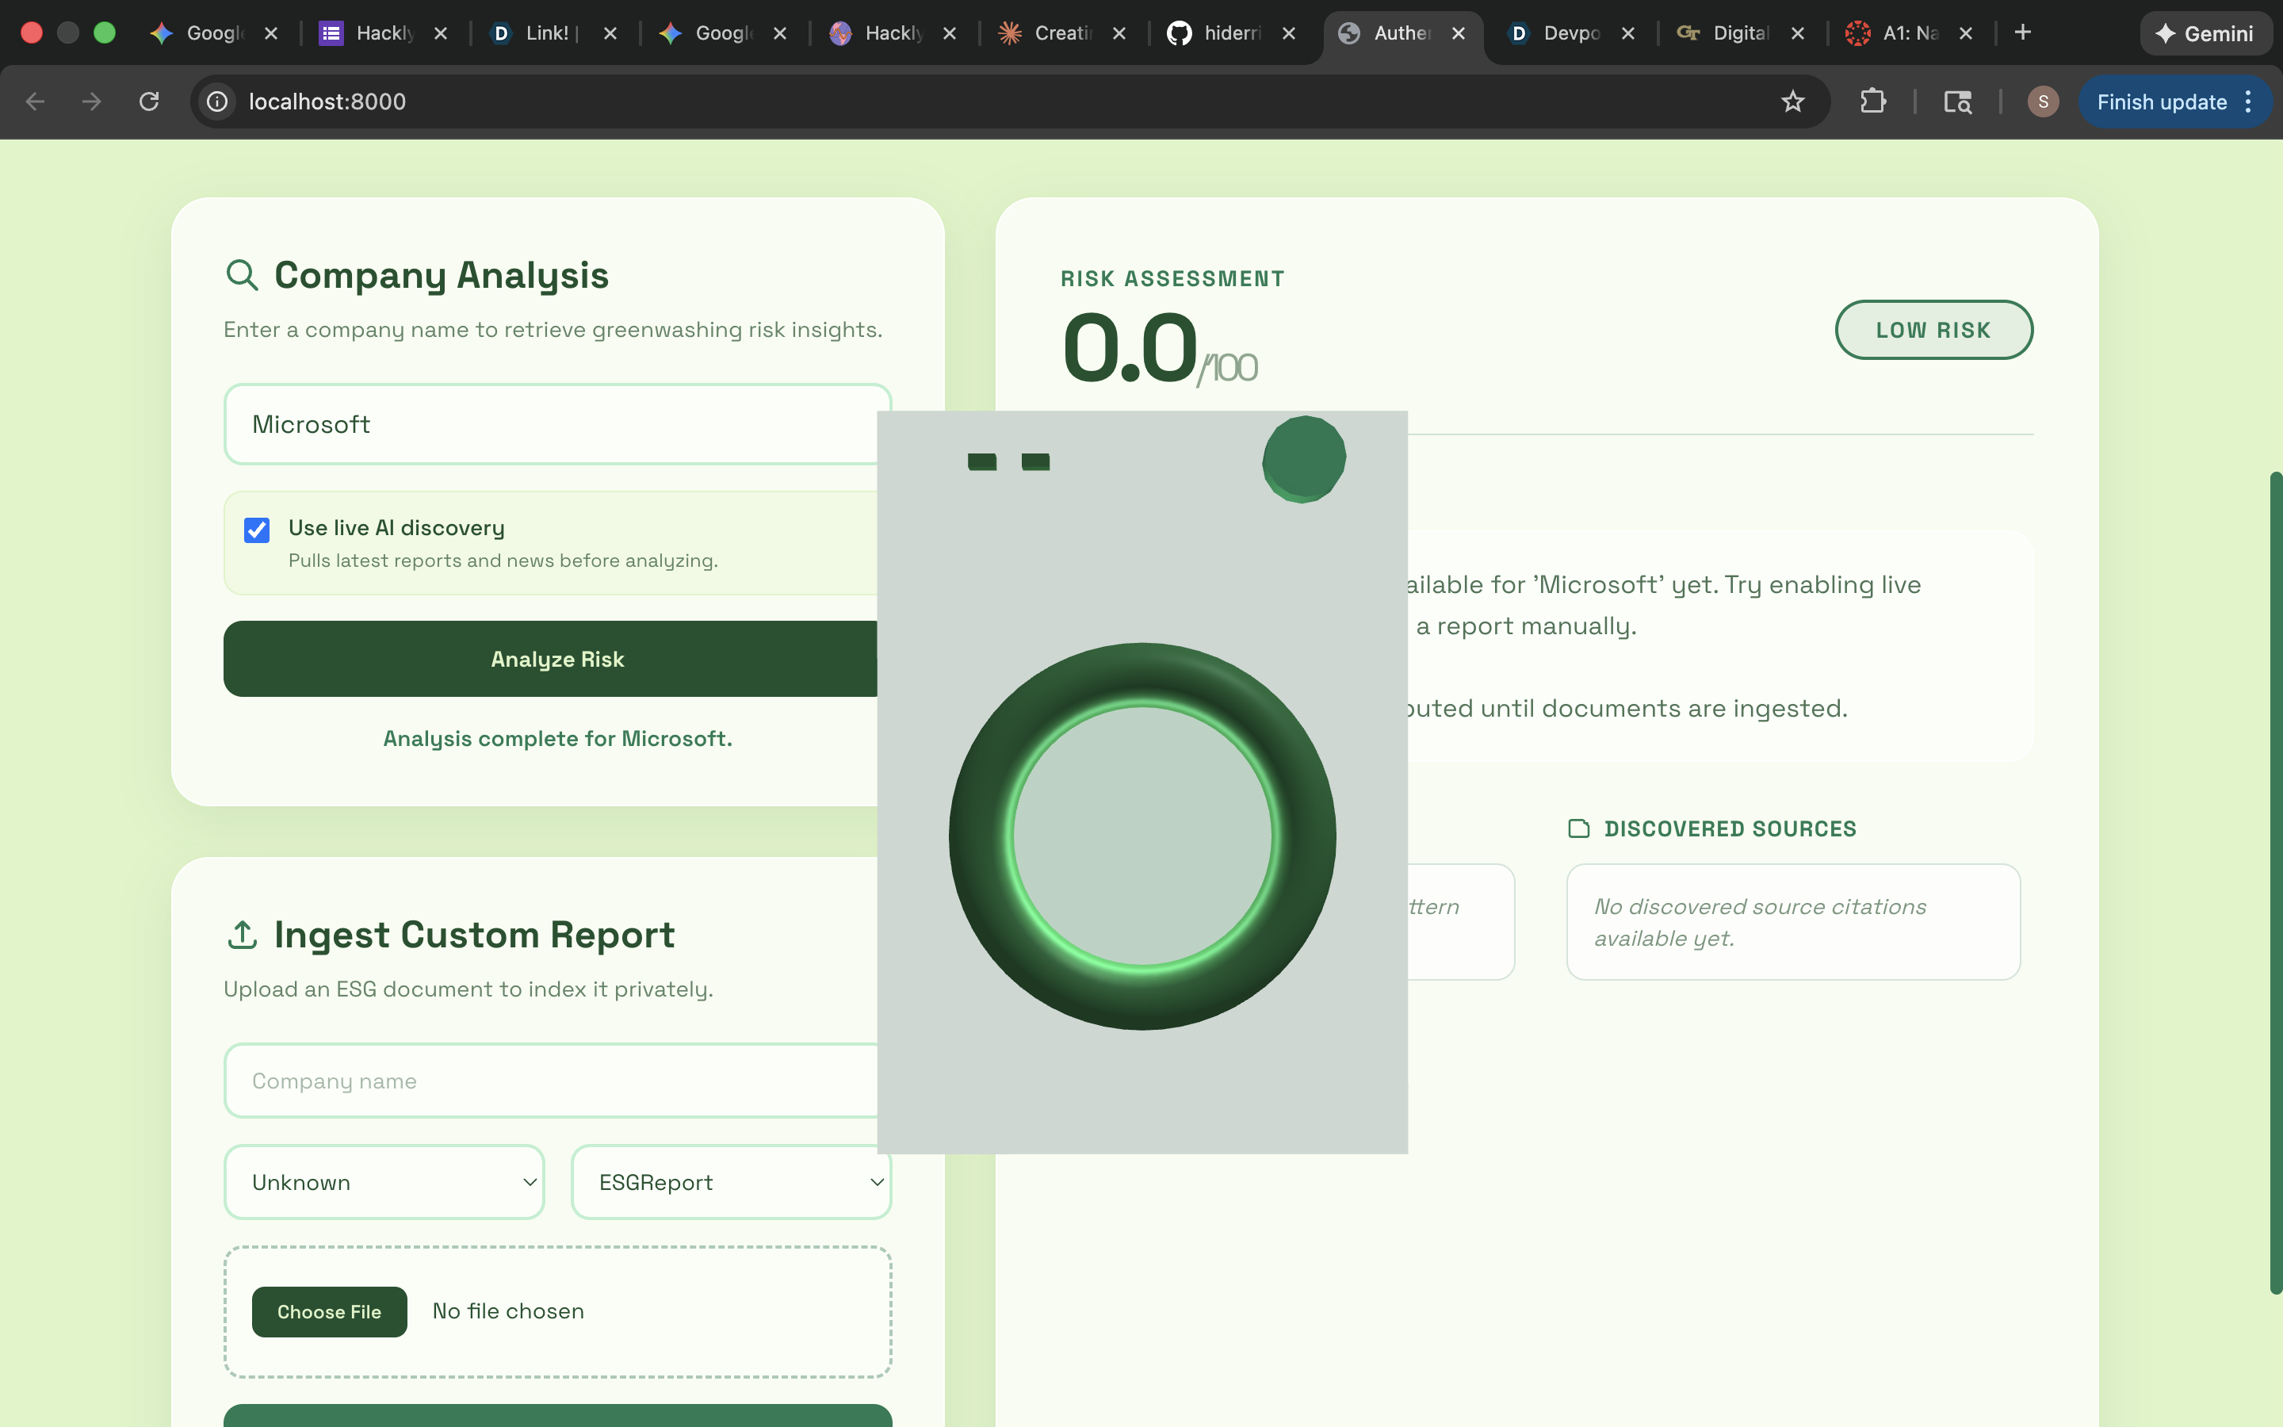Click the Choose File button

(329, 1311)
